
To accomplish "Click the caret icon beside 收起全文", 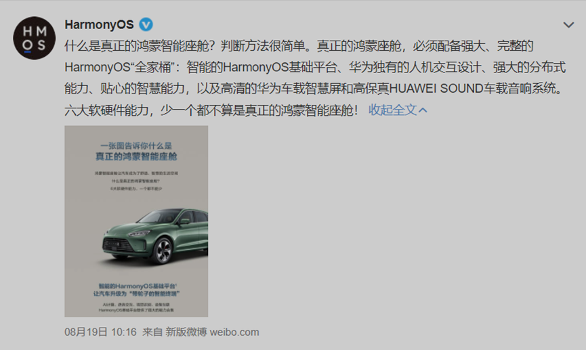I will (x=423, y=110).
